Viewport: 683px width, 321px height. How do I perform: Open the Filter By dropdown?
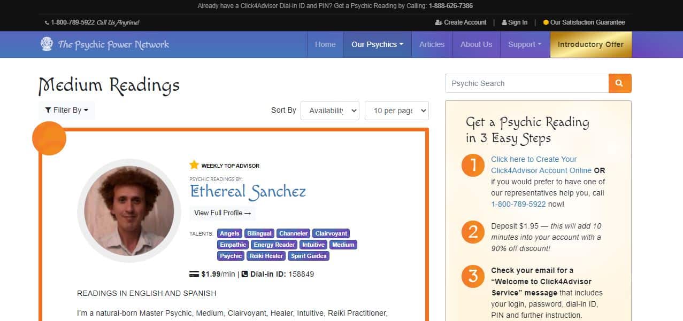pyautogui.click(x=67, y=110)
